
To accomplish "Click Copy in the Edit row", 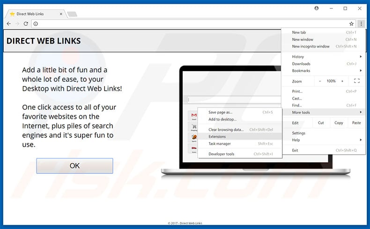I will 339,122.
